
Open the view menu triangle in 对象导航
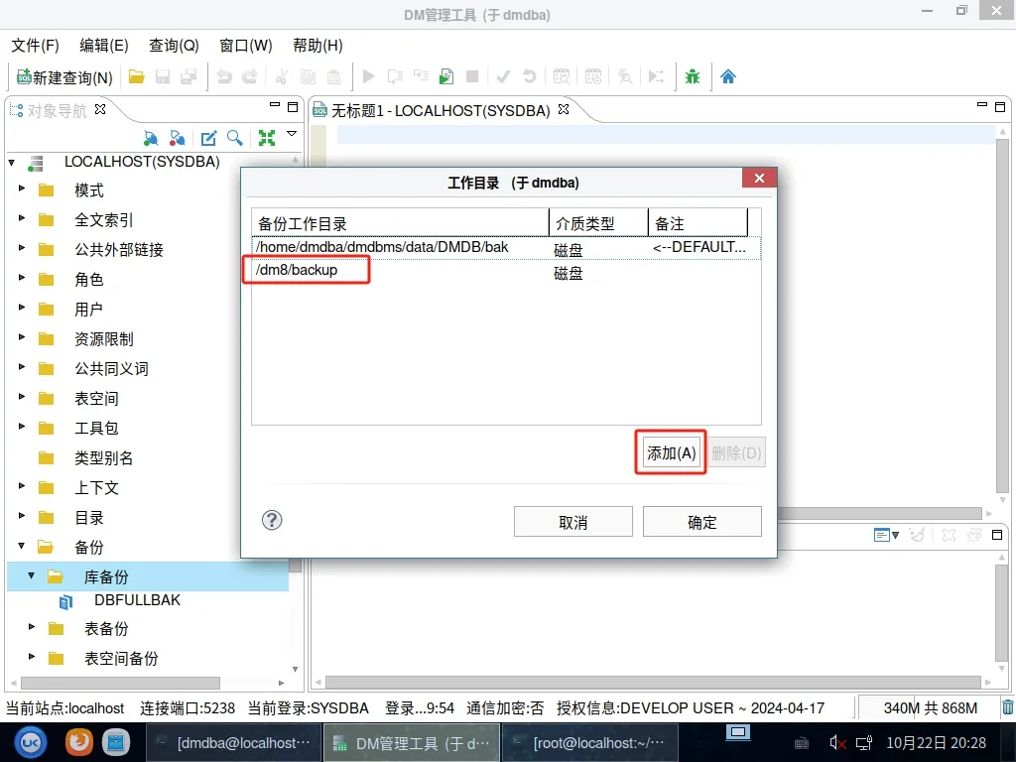tap(292, 134)
